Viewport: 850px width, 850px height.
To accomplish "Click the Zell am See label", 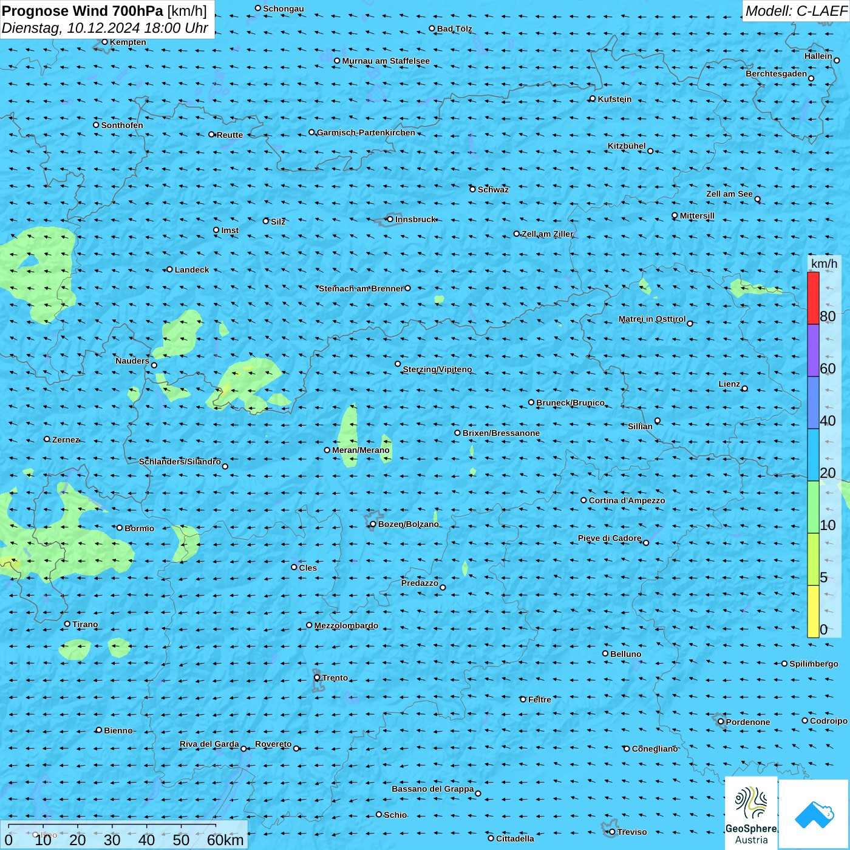I will coord(729,194).
